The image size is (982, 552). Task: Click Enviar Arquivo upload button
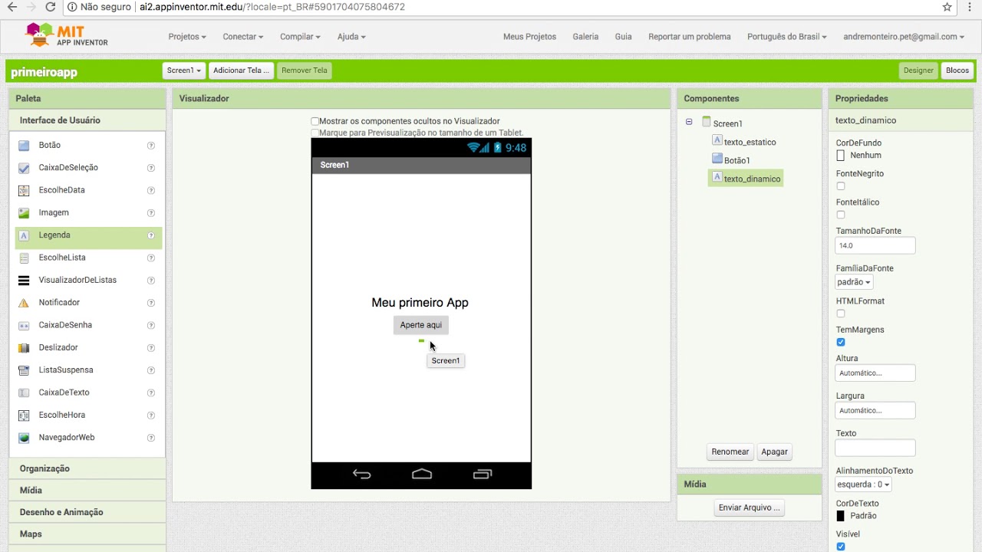click(749, 508)
